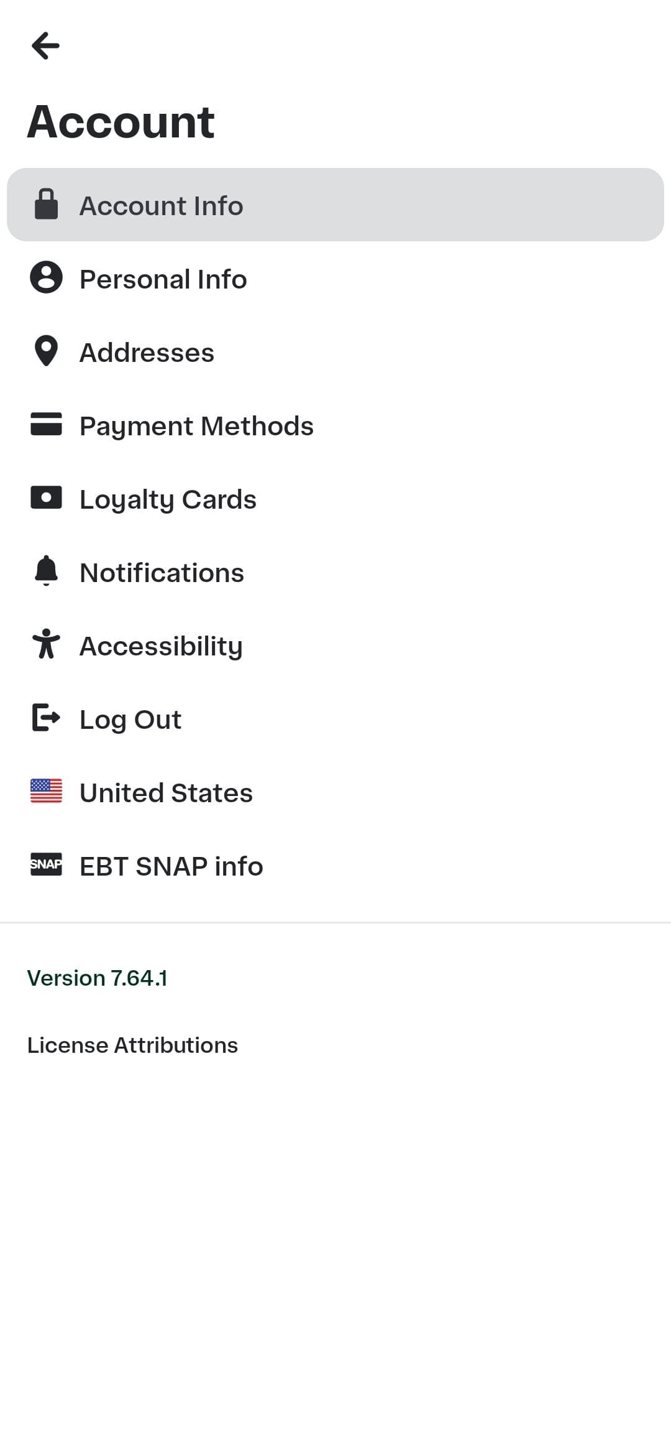Tap the credit card icon for Payment Methods

pos(46,424)
